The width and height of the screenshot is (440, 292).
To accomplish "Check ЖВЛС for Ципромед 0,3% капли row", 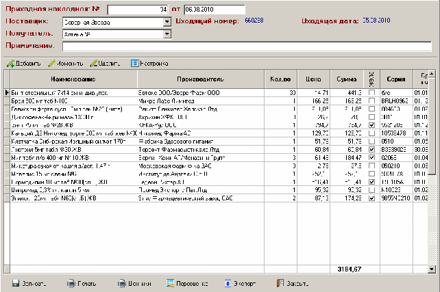I will [372, 190].
